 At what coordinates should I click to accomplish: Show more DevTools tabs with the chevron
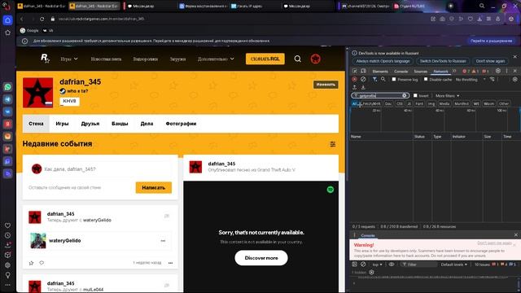454,71
